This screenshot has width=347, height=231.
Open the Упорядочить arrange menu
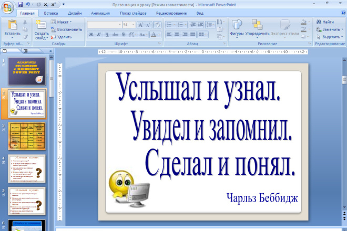tap(257, 29)
